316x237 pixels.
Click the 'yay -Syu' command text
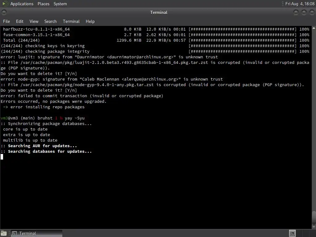tap(75, 118)
